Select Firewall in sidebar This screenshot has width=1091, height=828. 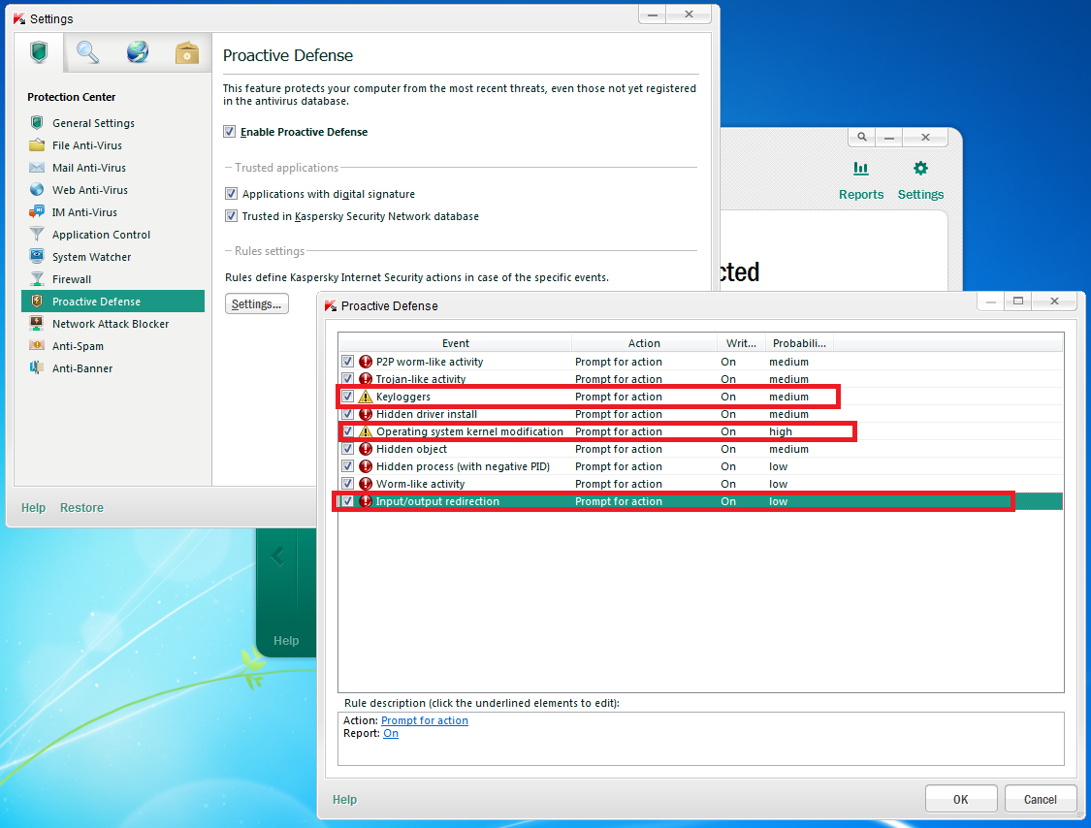[x=72, y=279]
